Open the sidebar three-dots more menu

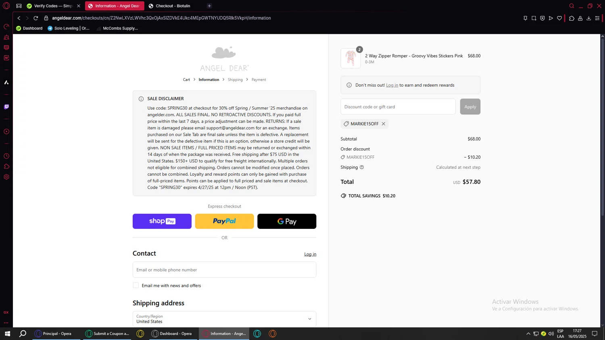coord(6,323)
